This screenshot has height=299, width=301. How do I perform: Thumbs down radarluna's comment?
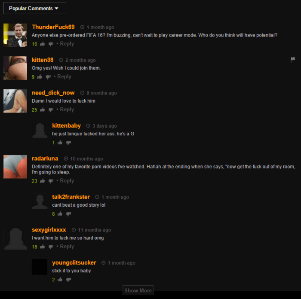tap(51, 181)
